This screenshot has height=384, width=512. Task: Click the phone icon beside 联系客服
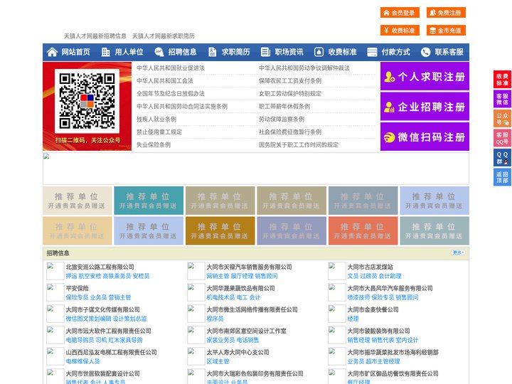point(425,52)
